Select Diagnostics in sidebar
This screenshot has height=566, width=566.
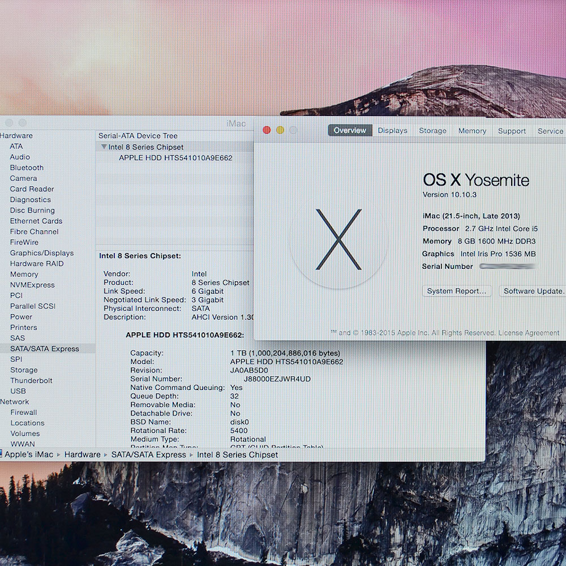click(31, 200)
